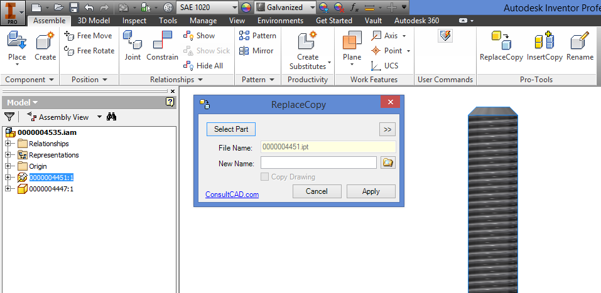
Task: Expand dialog with the >> button
Action: tap(387, 129)
